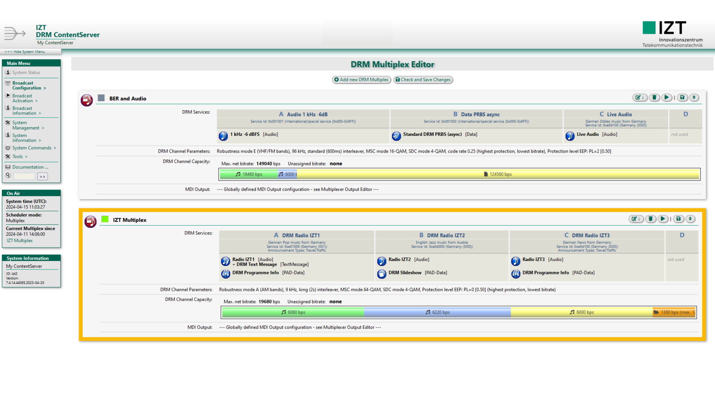The width and height of the screenshot is (715, 402).
Task: Click Check and Save Changes button
Action: [x=423, y=80]
